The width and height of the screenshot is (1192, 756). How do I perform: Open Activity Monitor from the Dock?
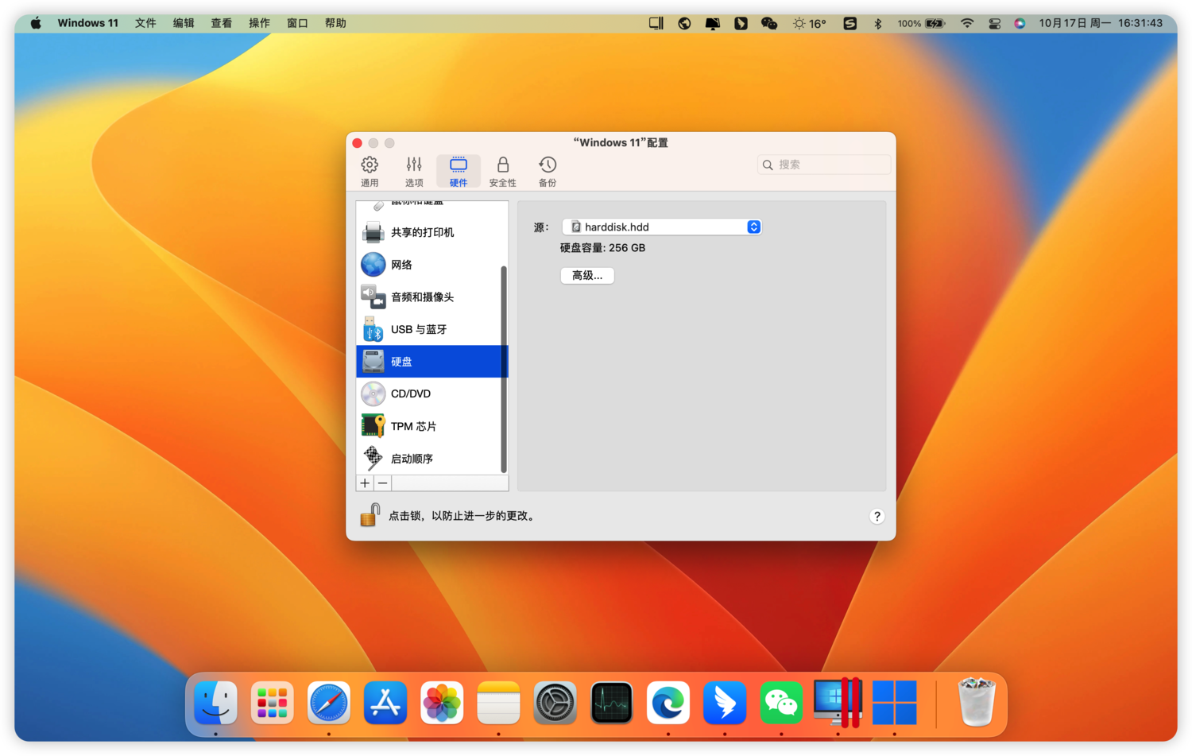click(612, 703)
